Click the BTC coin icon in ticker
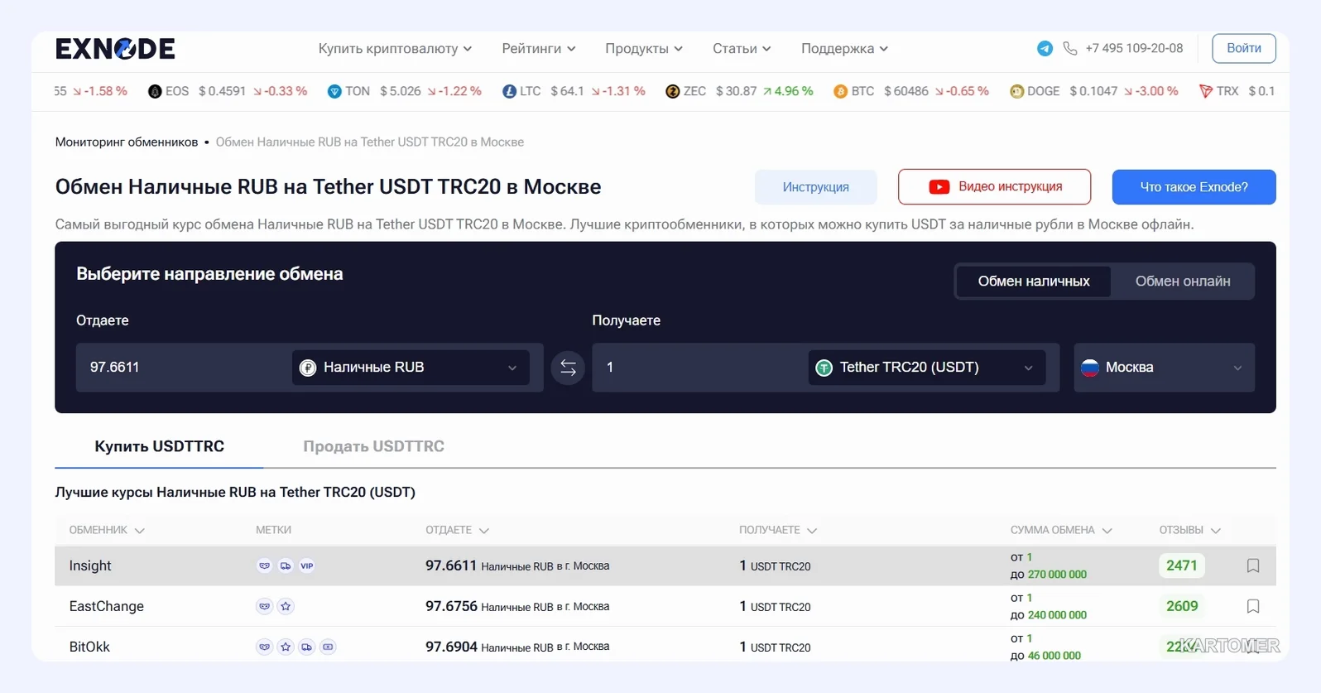This screenshot has width=1321, height=693. [840, 91]
